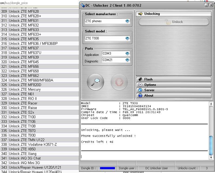Click 'Unlock ZTE Racer' row
215x173 pixels.
point(39,103)
